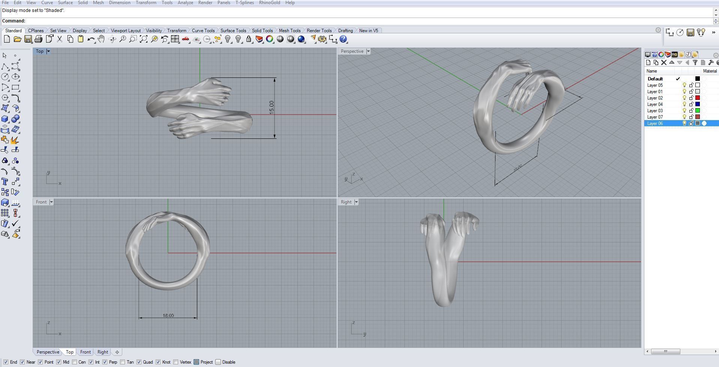Select the Rectangle tool in sidebar
The image size is (719, 367).
coord(15,88)
